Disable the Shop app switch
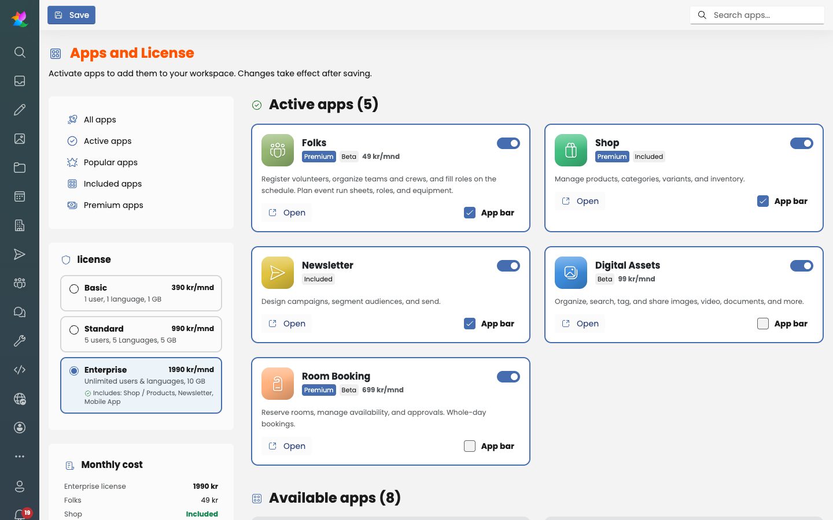833x520 pixels. click(x=802, y=143)
